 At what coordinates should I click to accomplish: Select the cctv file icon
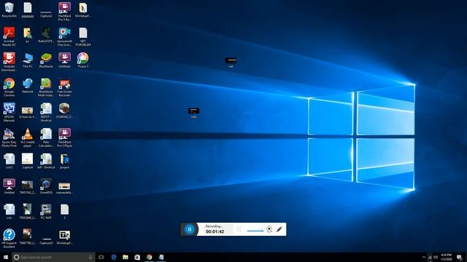(x=9, y=212)
